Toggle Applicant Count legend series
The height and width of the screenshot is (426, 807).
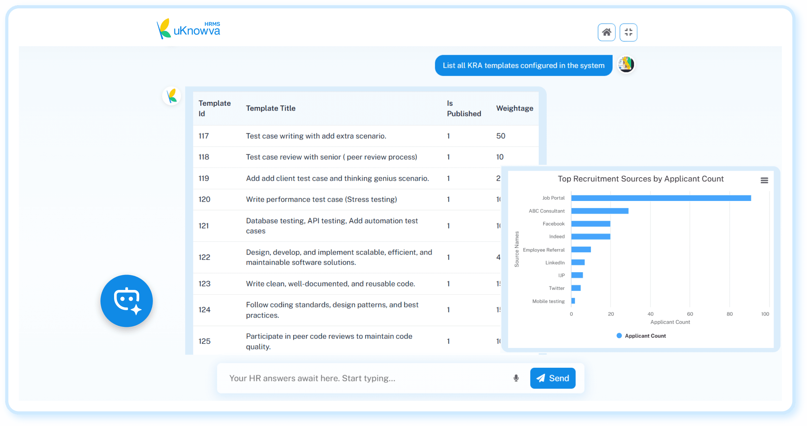click(x=641, y=336)
